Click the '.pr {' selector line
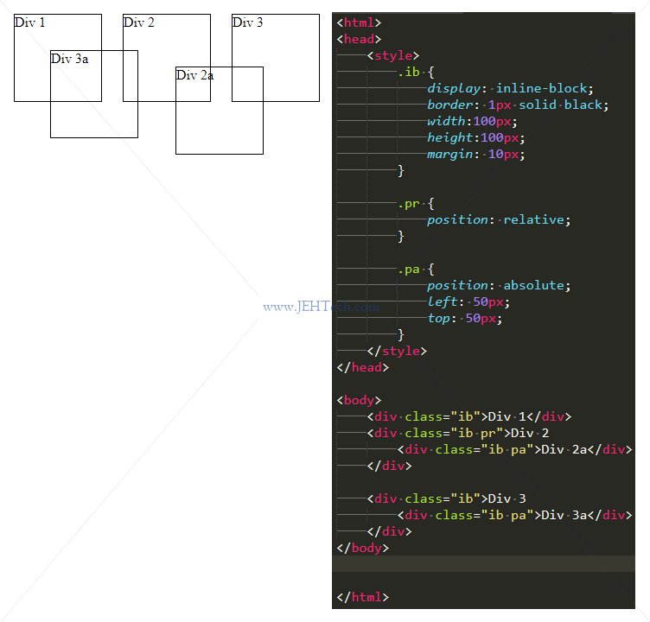650x622 pixels. [x=416, y=204]
